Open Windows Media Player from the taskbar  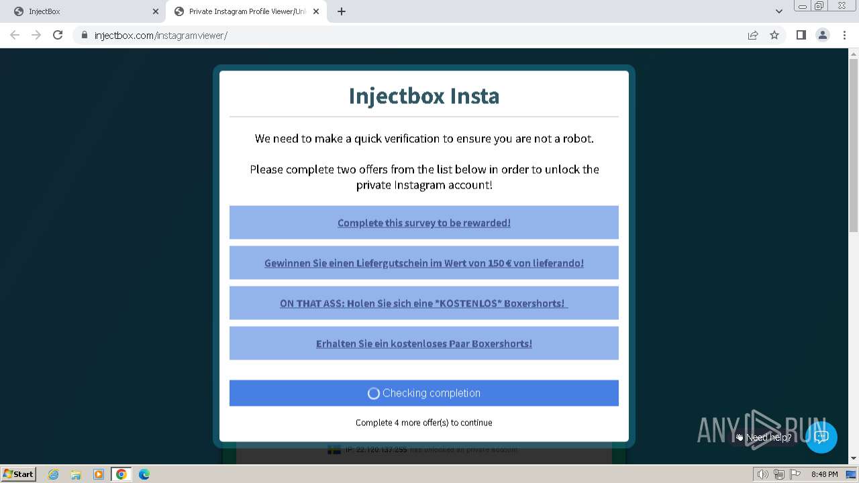[x=99, y=474]
